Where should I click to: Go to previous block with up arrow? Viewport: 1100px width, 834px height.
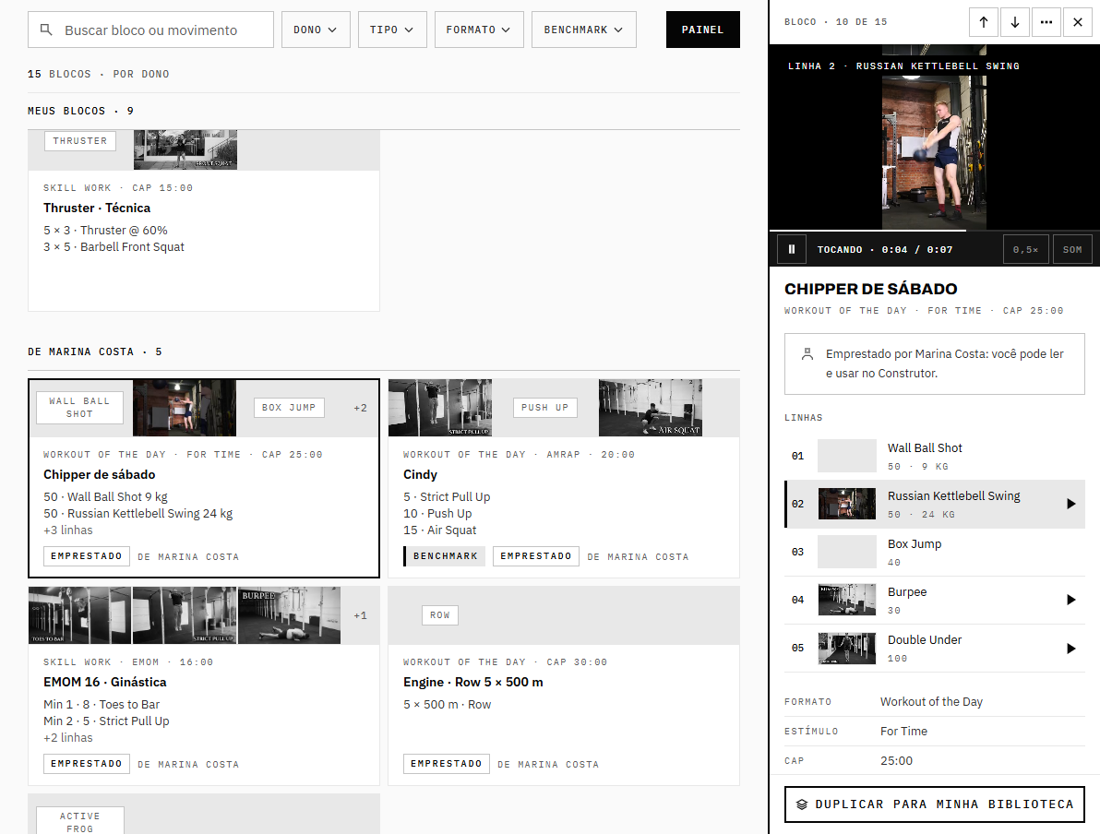pyautogui.click(x=984, y=22)
